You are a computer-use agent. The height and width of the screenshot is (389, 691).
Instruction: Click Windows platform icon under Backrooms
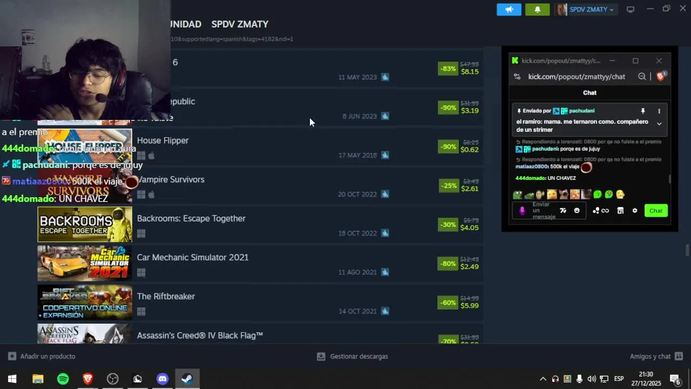[x=141, y=234]
